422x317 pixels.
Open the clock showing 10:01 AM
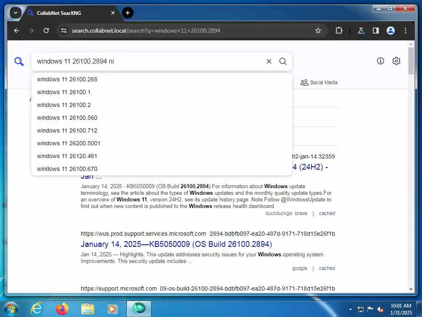tap(401, 309)
